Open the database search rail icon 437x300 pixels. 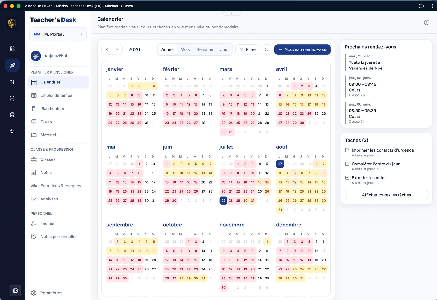(x=12, y=115)
